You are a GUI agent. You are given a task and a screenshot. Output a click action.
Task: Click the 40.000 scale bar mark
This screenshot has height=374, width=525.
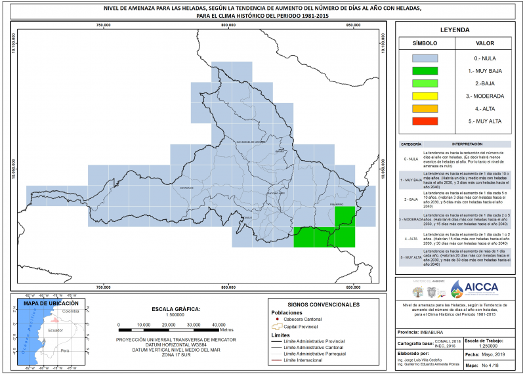point(219,325)
